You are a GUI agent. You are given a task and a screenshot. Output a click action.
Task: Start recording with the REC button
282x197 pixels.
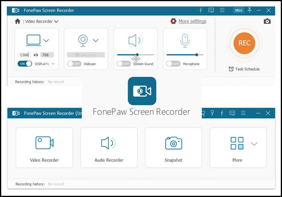point(244,43)
